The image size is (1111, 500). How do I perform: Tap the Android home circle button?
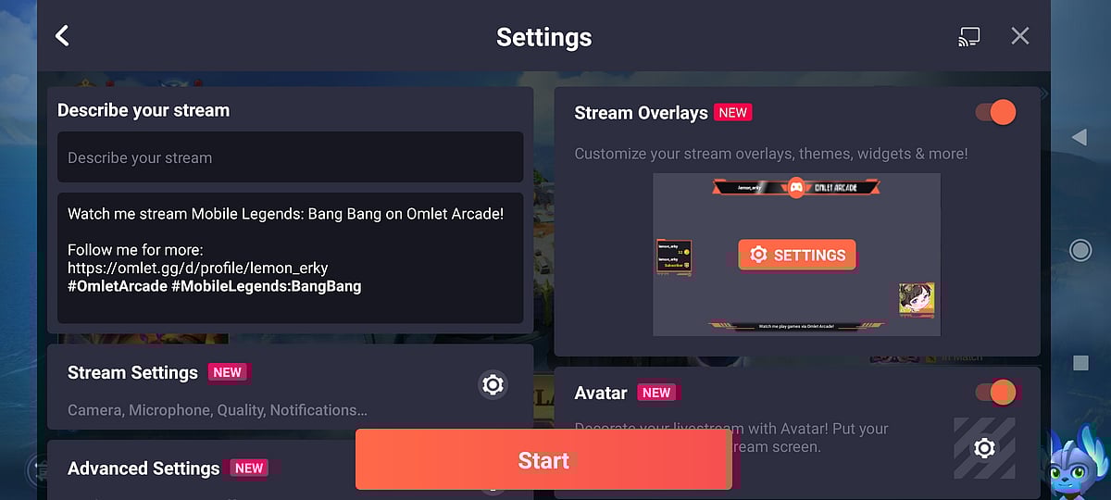click(x=1080, y=250)
